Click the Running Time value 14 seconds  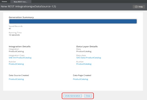(14, 35)
